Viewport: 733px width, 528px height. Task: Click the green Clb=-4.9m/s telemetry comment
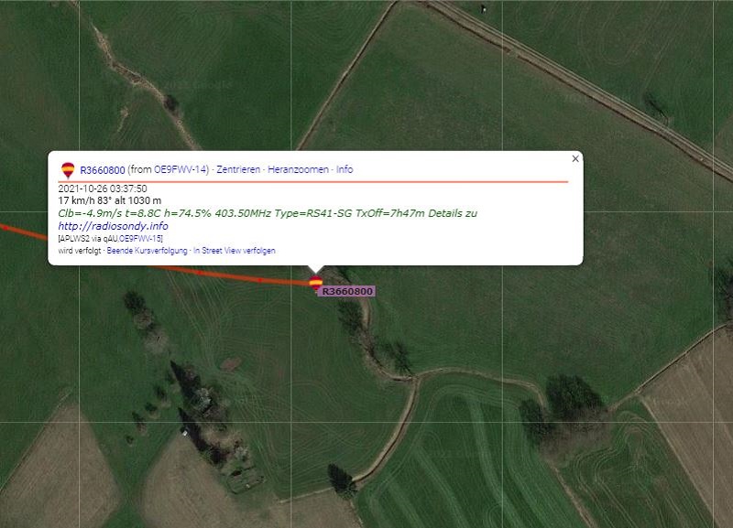[268, 213]
